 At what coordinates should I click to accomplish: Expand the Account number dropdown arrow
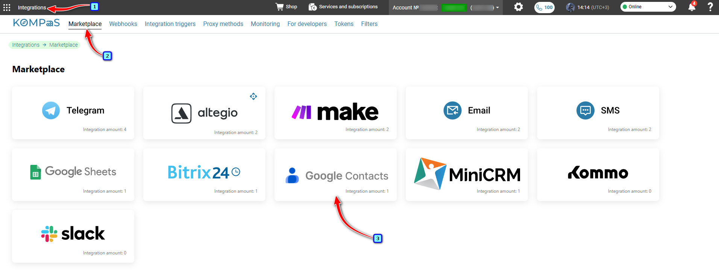pos(498,8)
